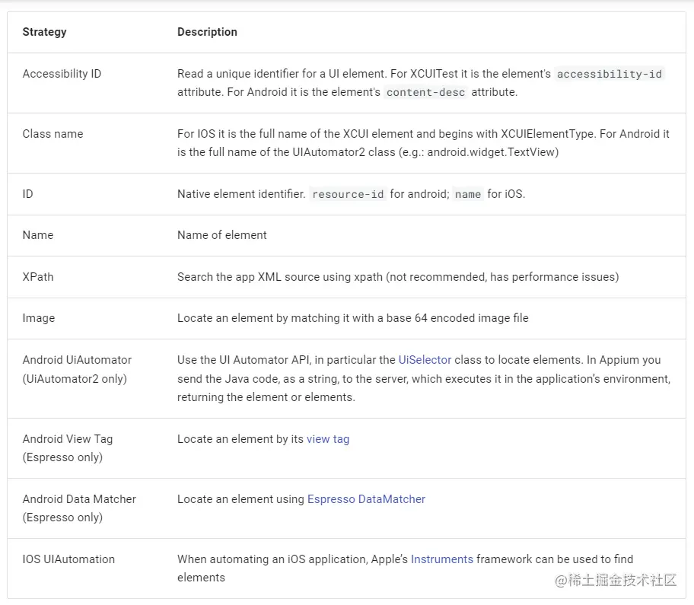Click the Description column header

point(207,32)
